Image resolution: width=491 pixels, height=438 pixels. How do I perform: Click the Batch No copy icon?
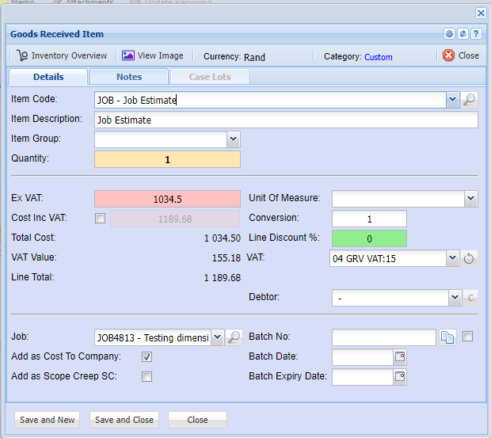pos(447,337)
